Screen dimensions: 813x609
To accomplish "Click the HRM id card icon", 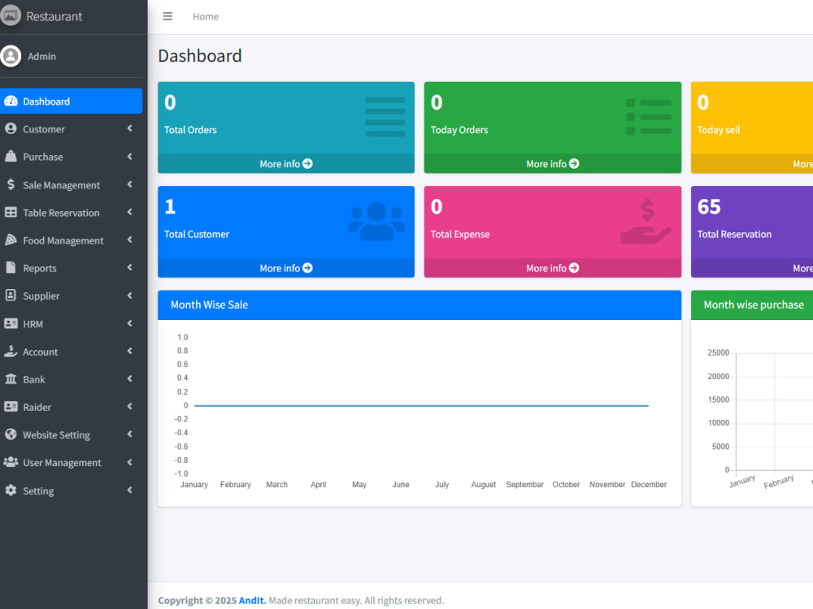I will (x=11, y=324).
